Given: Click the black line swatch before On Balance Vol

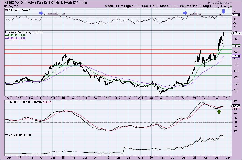Looking at the screenshot, I should [6, 135].
